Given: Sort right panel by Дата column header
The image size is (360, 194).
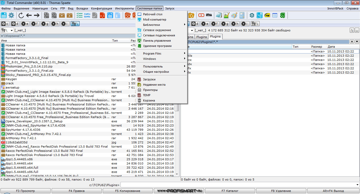Looking at the screenshot, I should [x=343, y=47].
